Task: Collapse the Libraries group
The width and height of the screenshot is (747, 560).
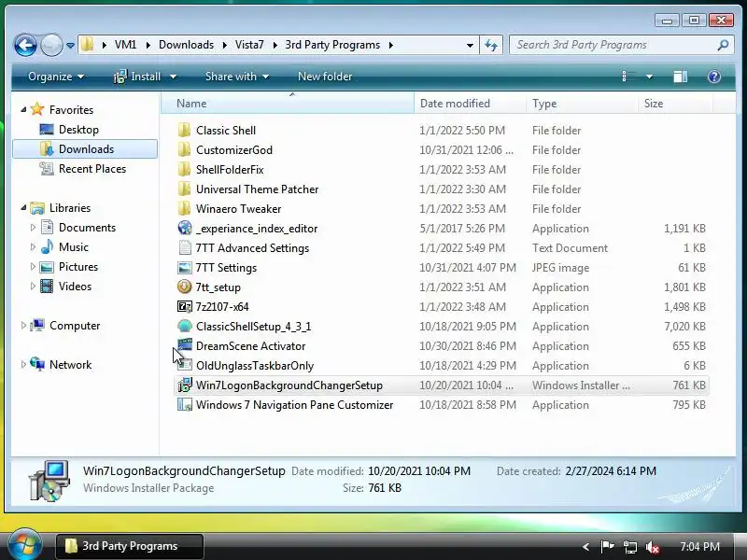Action: (23, 207)
